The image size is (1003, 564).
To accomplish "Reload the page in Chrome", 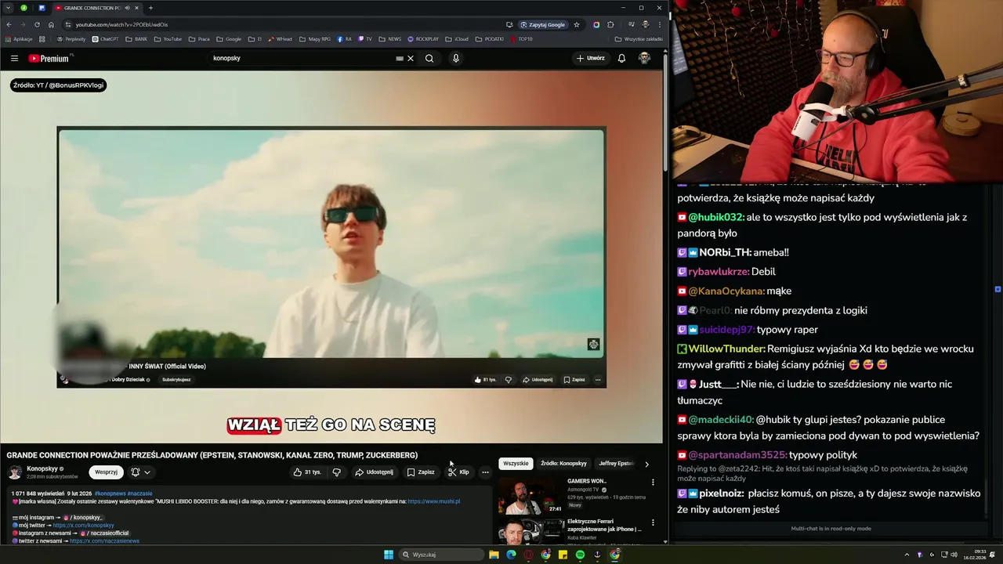I will coord(37,24).
